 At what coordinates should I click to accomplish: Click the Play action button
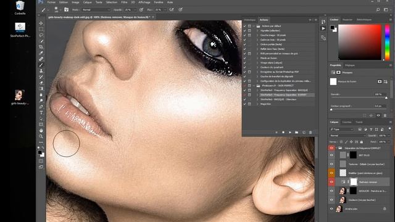(290, 133)
